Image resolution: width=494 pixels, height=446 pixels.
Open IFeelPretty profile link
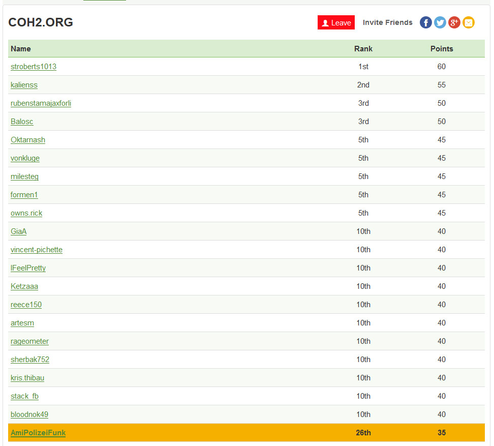click(28, 267)
